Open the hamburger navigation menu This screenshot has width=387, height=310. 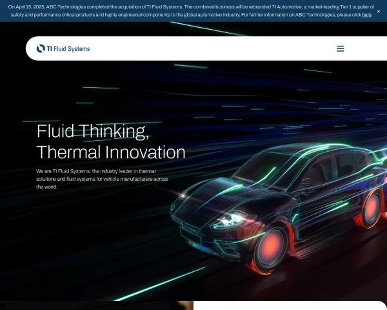click(340, 48)
